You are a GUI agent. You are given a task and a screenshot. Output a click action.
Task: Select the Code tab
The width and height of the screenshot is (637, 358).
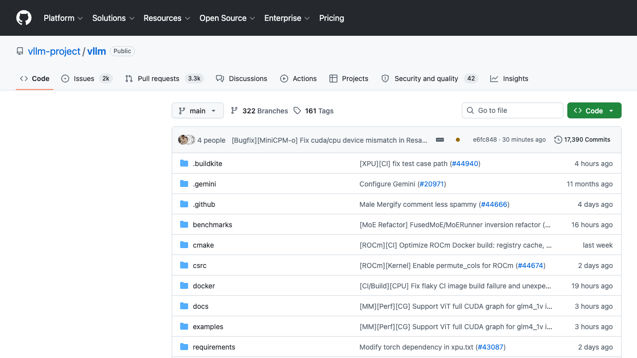coord(35,79)
